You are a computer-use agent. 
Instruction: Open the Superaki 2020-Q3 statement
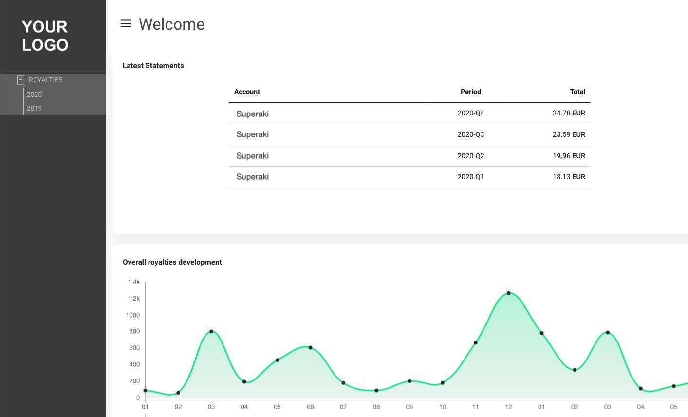click(252, 134)
